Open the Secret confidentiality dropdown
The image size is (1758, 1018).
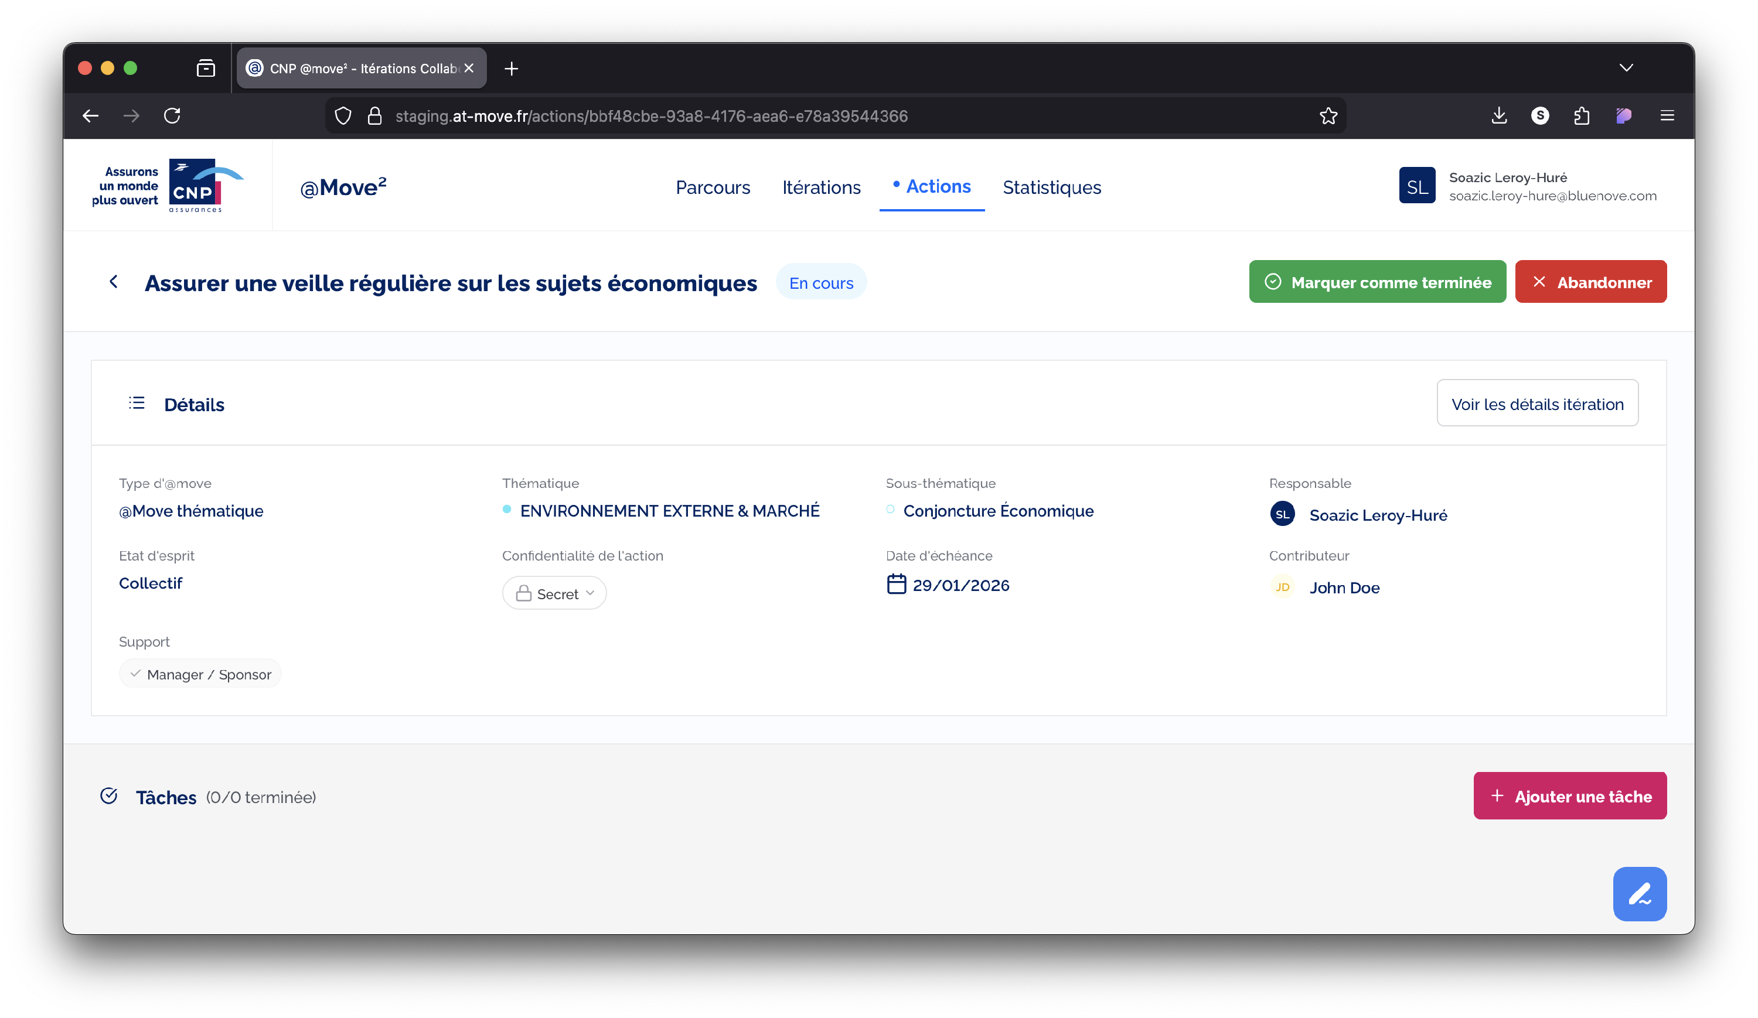coord(554,593)
